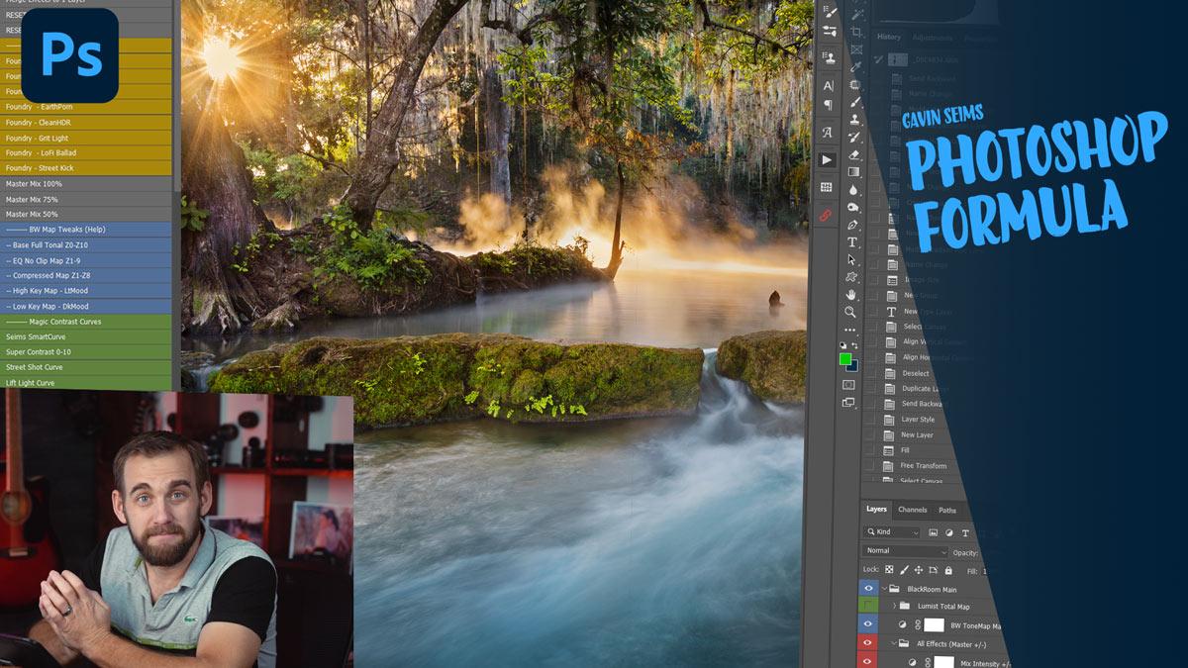The image size is (1188, 668).
Task: Select the Clone Stamp tool
Action: tap(854, 120)
